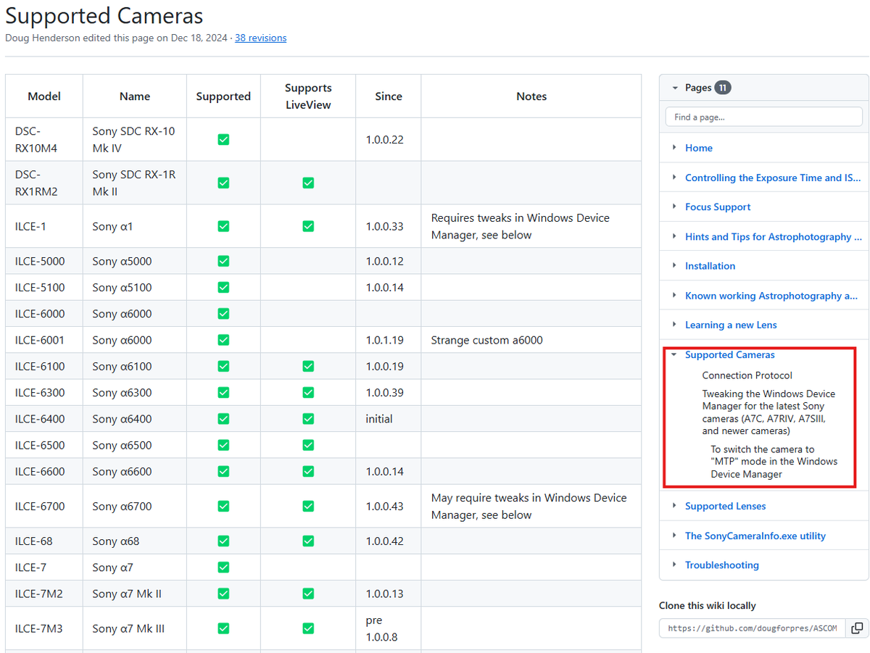The height and width of the screenshot is (653, 870).
Task: Go to the Home wiki page
Action: click(x=698, y=148)
